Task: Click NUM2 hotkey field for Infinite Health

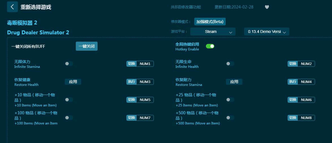Action: (306, 64)
